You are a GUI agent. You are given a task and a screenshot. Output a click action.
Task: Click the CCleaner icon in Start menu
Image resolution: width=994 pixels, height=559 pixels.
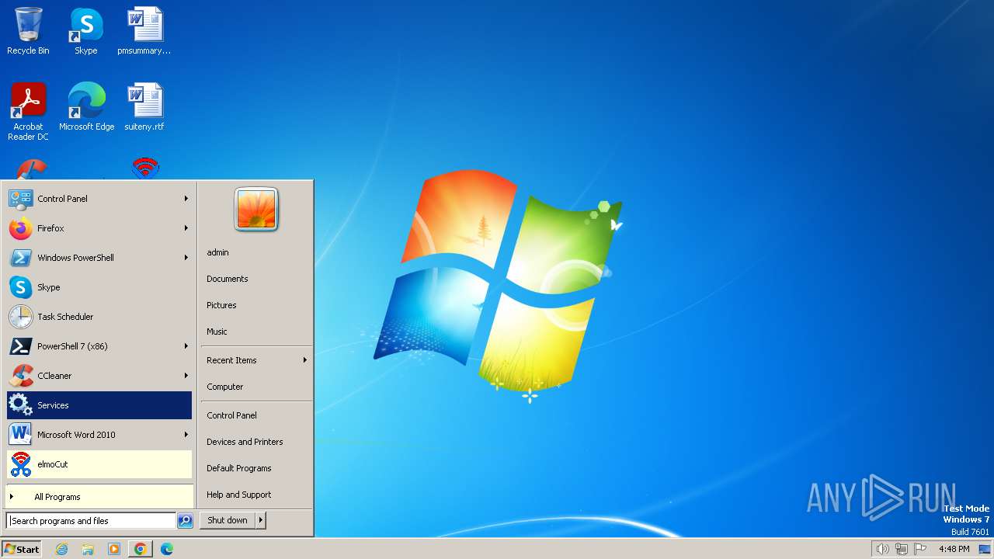pyautogui.click(x=20, y=376)
